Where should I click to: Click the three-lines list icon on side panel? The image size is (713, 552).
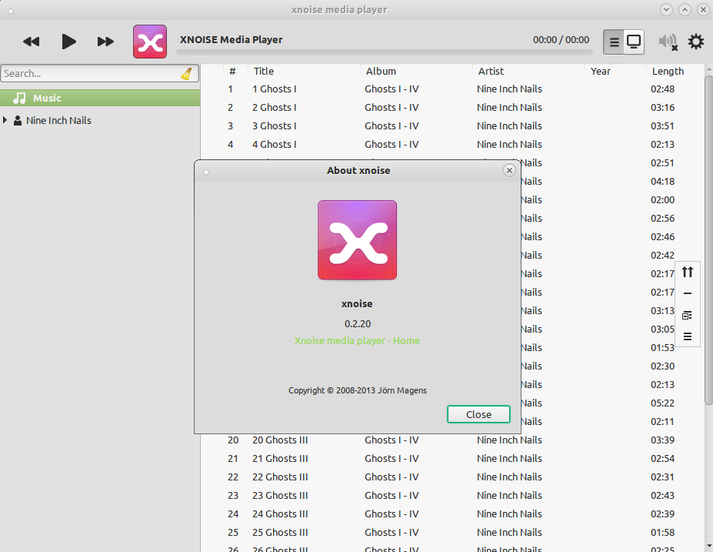[688, 336]
